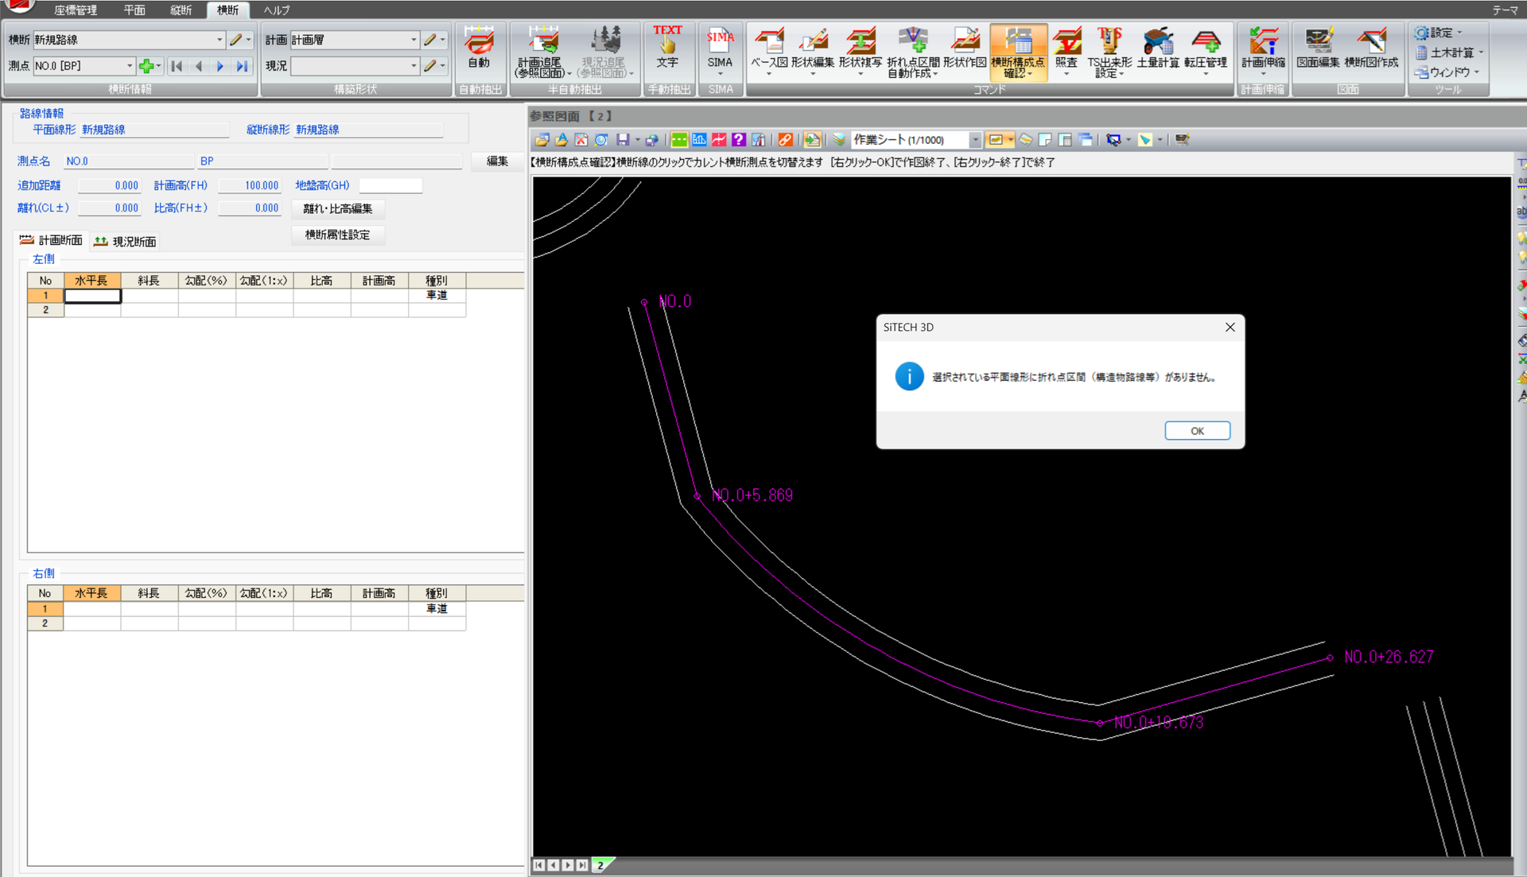Expand the 横断 route name dropdown
The width and height of the screenshot is (1527, 877).
click(220, 40)
